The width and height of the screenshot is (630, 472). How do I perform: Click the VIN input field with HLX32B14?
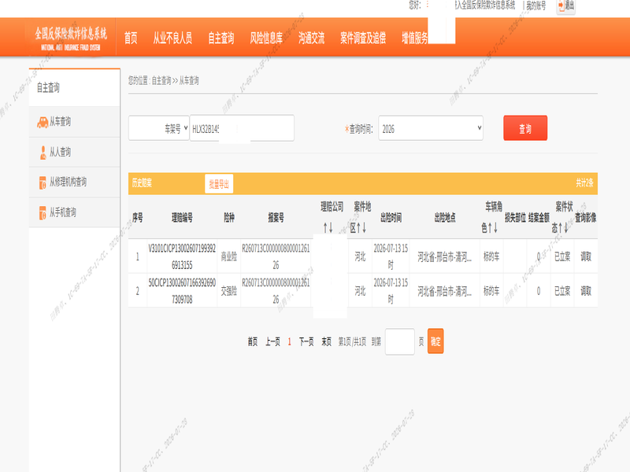click(242, 128)
